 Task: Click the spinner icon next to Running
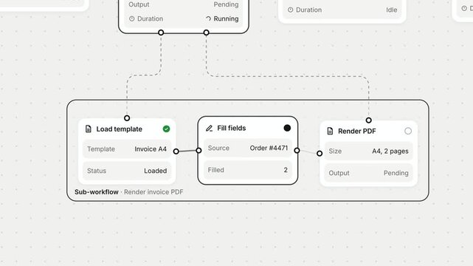[x=208, y=18]
